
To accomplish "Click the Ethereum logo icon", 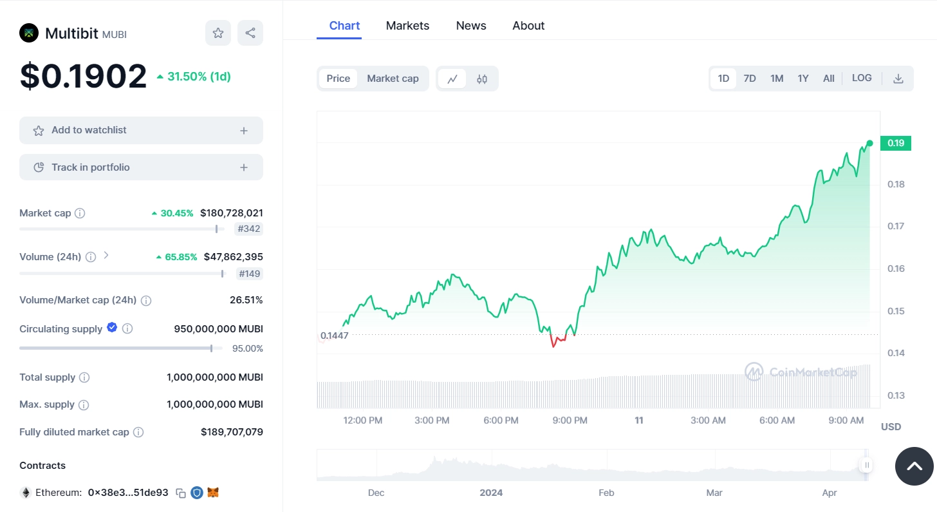I will [x=26, y=493].
